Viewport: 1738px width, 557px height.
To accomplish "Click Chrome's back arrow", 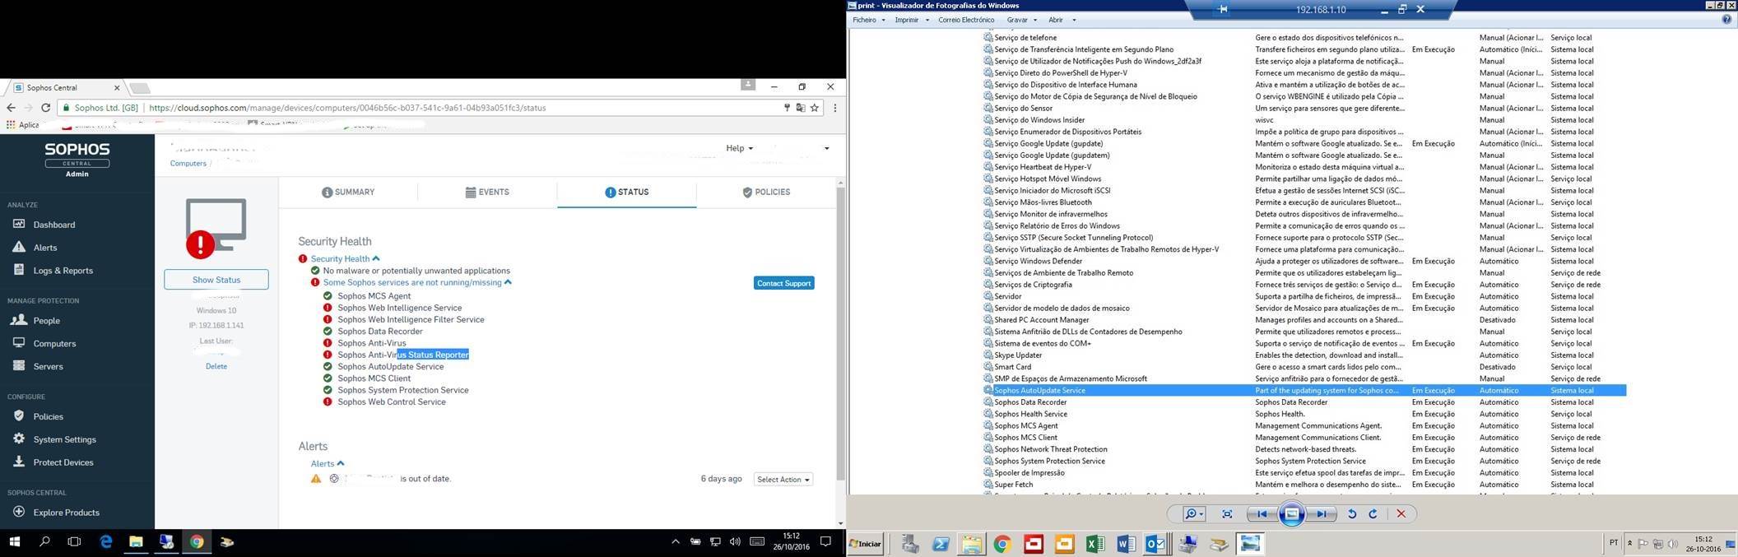I will tap(11, 108).
